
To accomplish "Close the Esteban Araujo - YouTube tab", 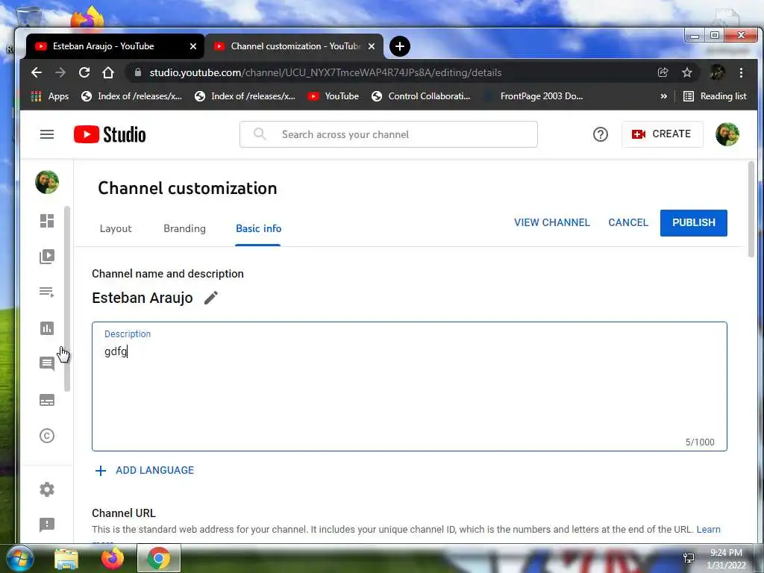I will [193, 46].
